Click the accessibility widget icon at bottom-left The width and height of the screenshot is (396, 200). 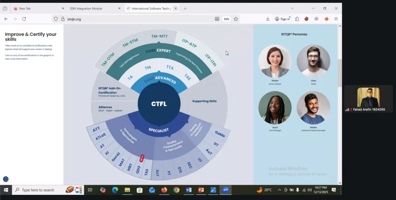[x=6, y=179]
